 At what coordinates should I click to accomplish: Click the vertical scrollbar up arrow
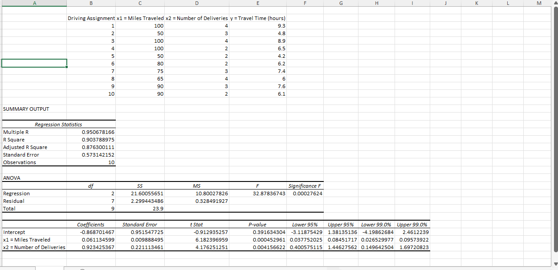pyautogui.click(x=555, y=4)
